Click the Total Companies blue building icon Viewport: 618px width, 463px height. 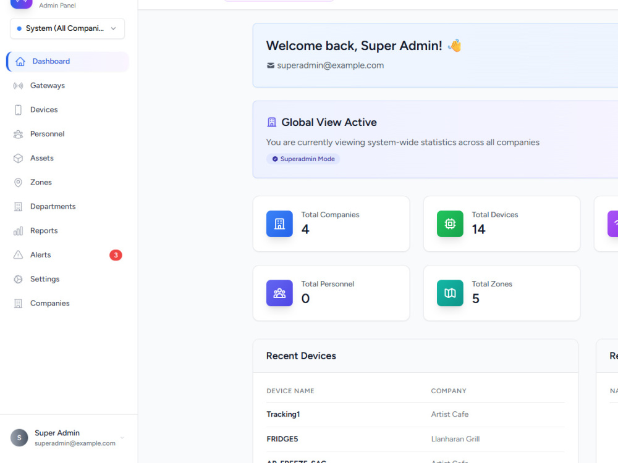pos(279,223)
